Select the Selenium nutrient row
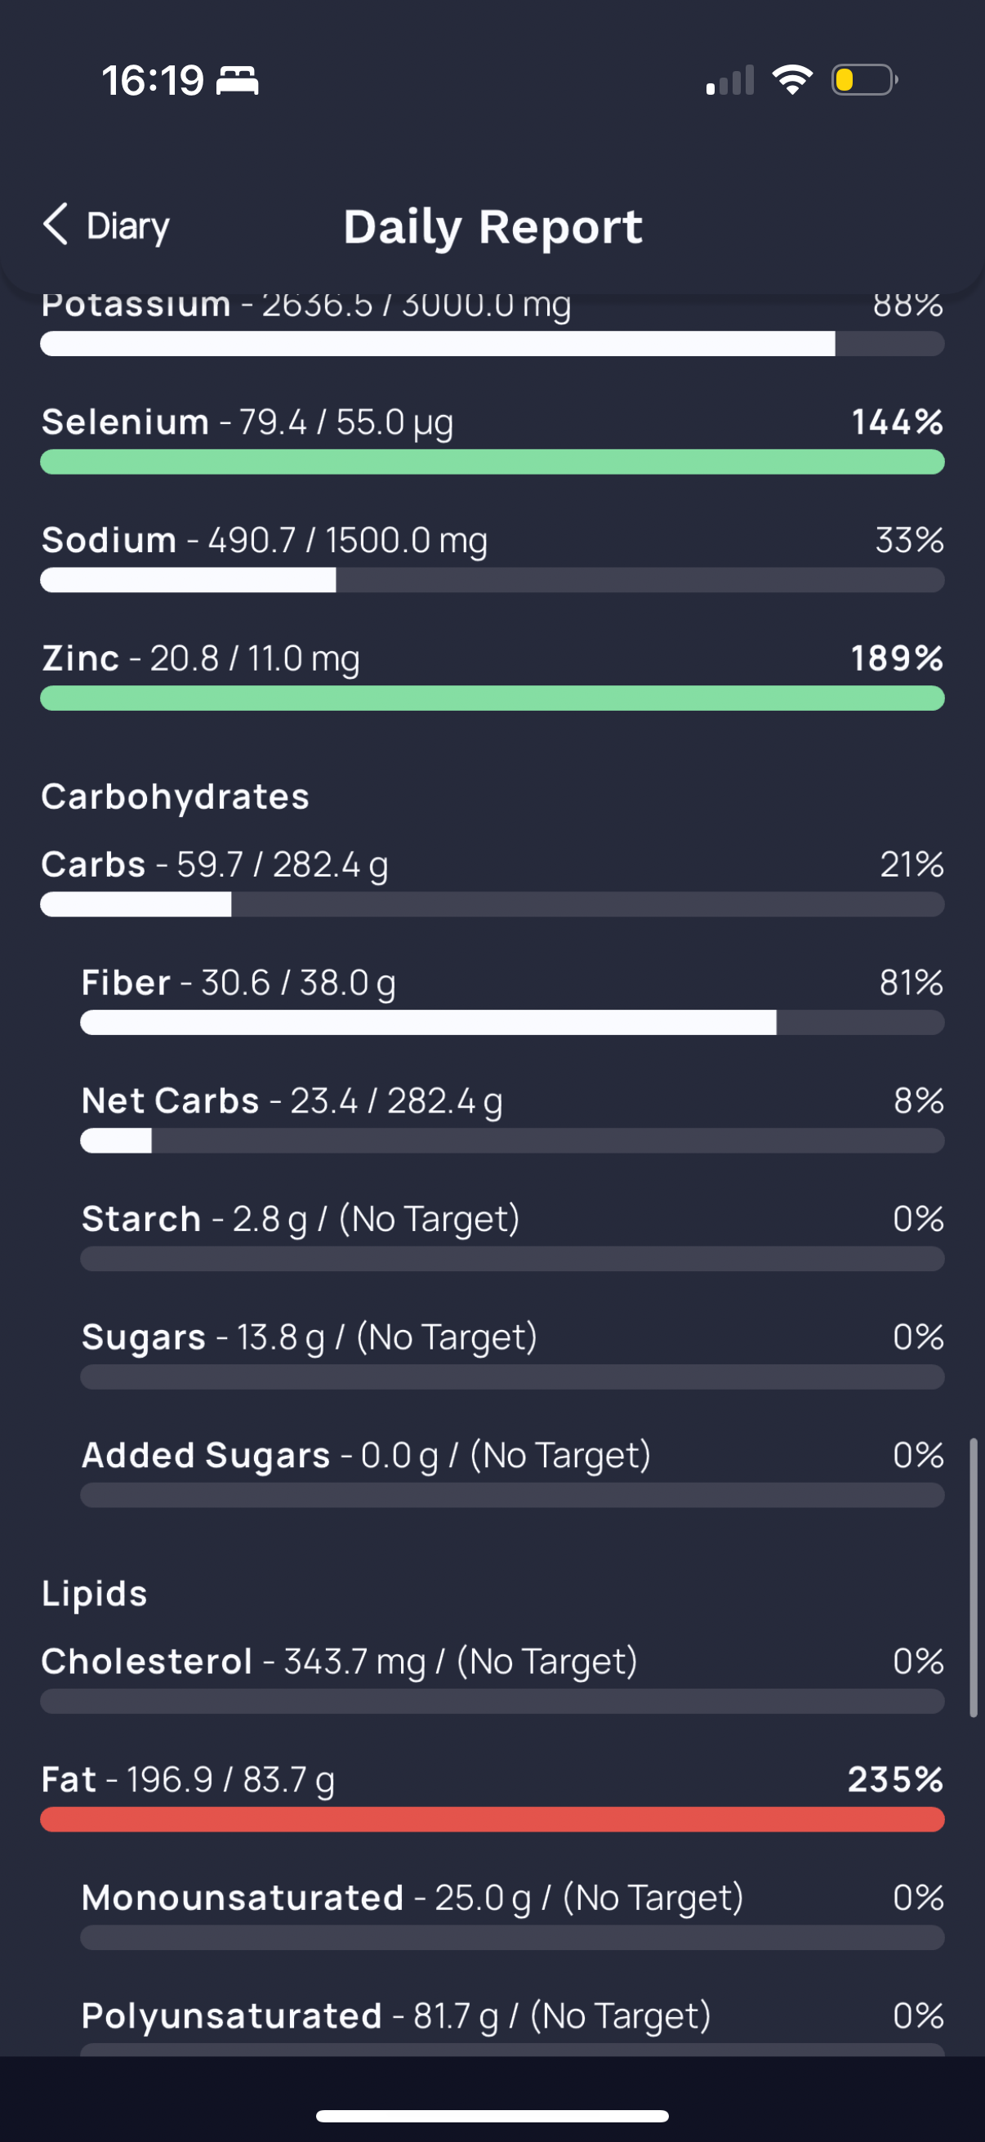This screenshot has height=2142, width=985. (492, 438)
